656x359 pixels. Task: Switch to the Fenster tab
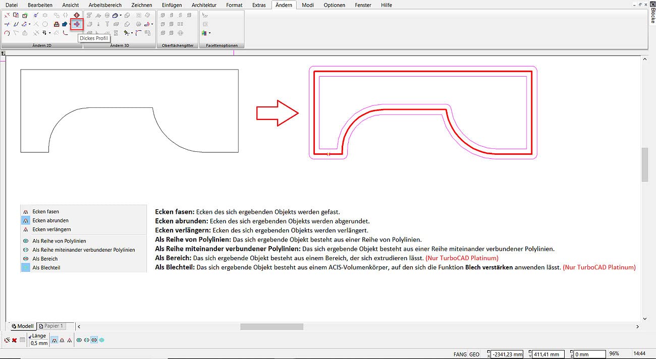[363, 5]
